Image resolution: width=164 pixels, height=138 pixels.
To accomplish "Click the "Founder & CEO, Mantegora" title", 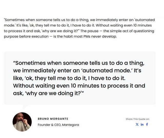I will pyautogui.click(x=58, y=125).
